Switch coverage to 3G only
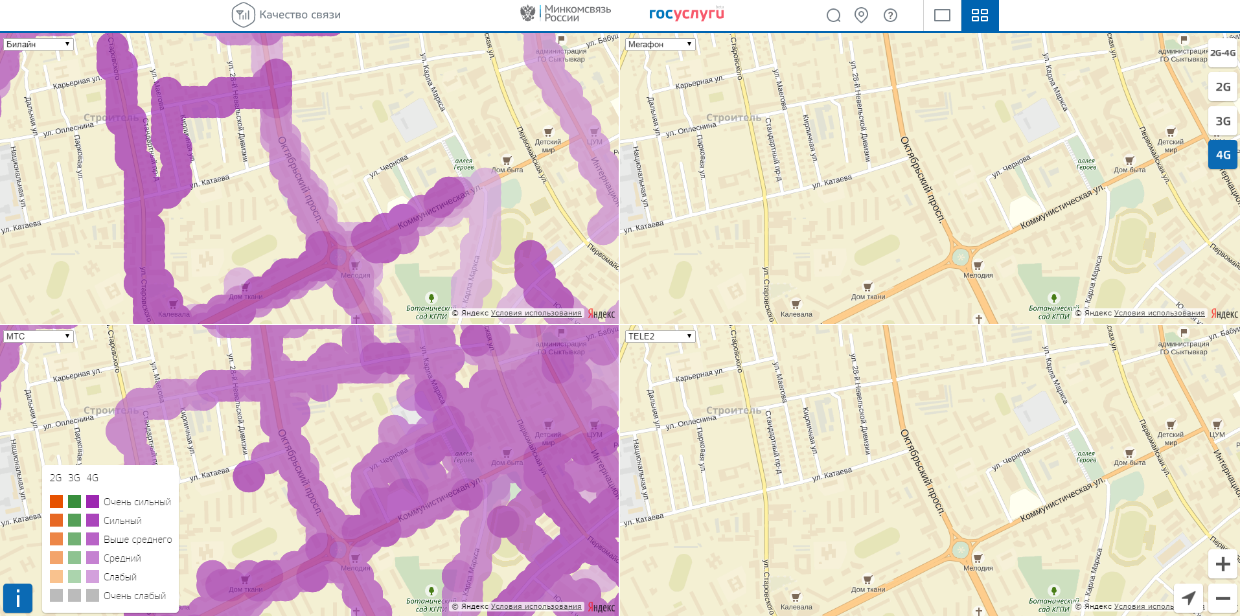 pyautogui.click(x=1223, y=121)
